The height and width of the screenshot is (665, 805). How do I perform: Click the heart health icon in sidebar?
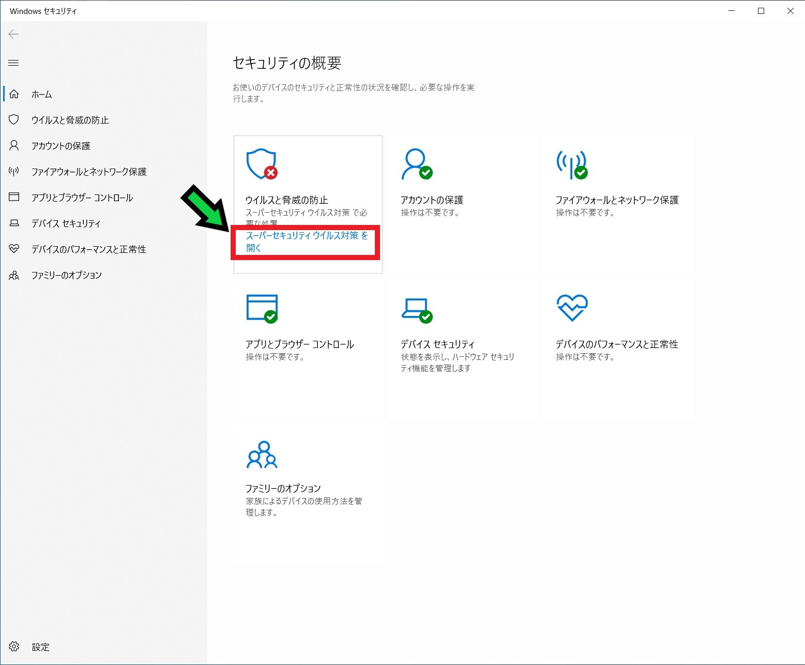14,249
